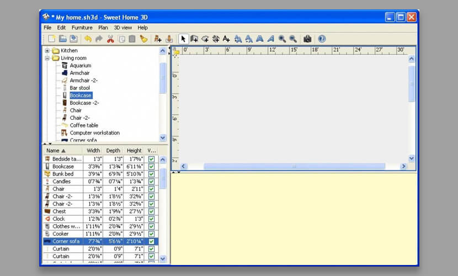
Task: Sort furniture by Height column header
Action: 134,151
